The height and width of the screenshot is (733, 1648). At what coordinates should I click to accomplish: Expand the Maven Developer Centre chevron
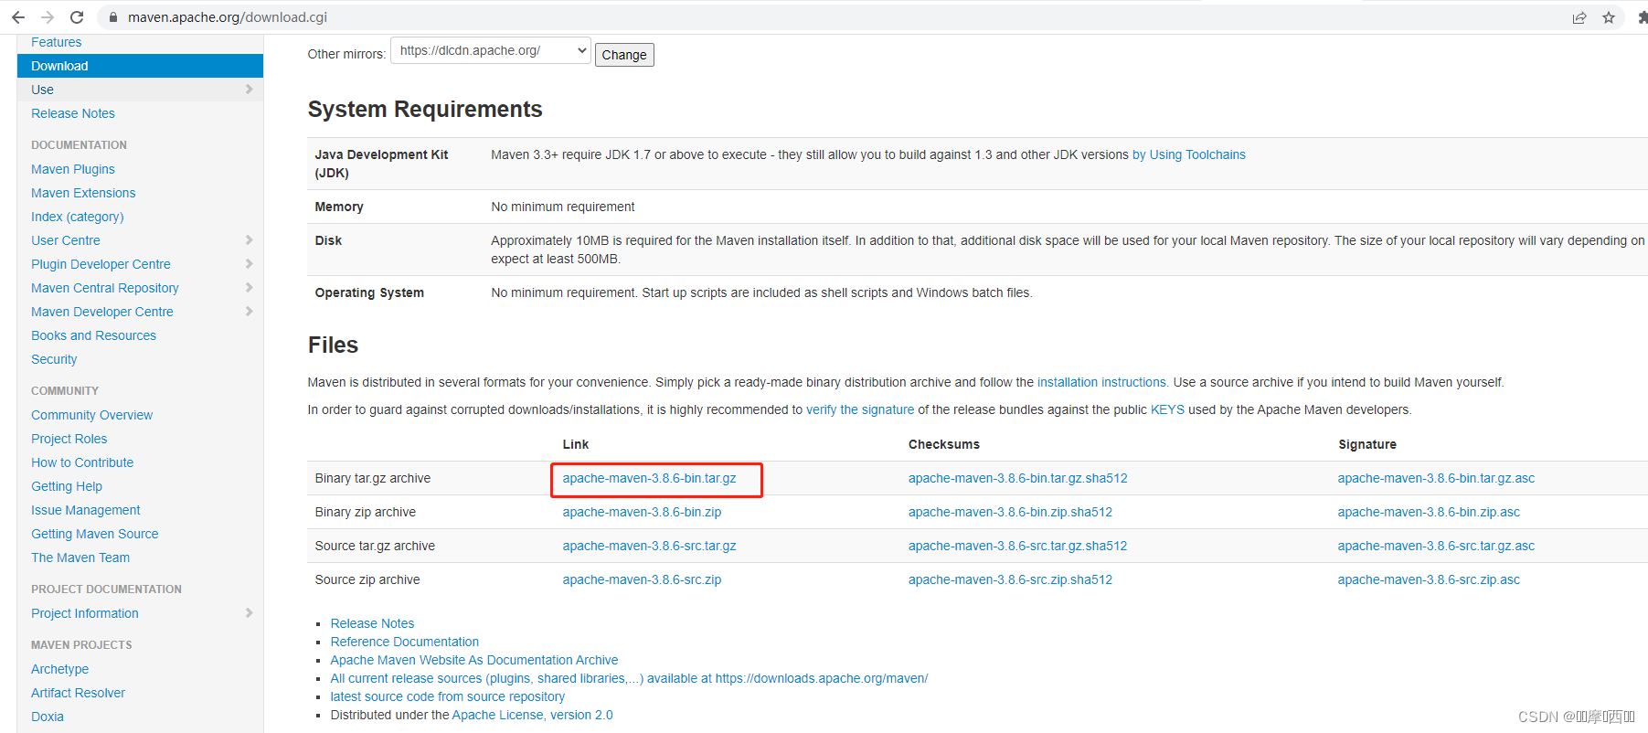(x=249, y=311)
